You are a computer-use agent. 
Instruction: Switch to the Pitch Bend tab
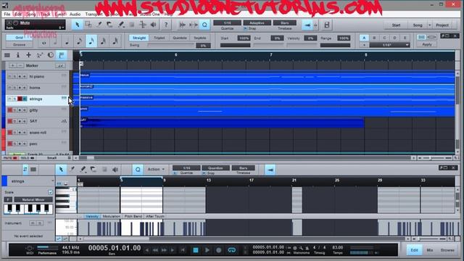pos(133,216)
